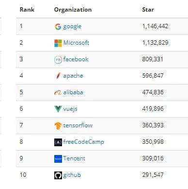Go to the freeCodeCamp organization link
Screen dimensions: 188x189
tap(83, 142)
